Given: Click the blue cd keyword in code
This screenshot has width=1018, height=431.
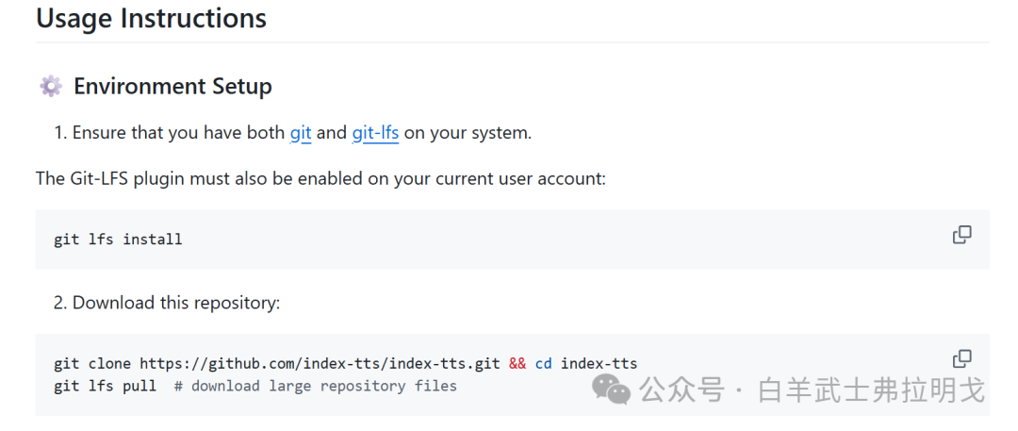Looking at the screenshot, I should tap(543, 363).
